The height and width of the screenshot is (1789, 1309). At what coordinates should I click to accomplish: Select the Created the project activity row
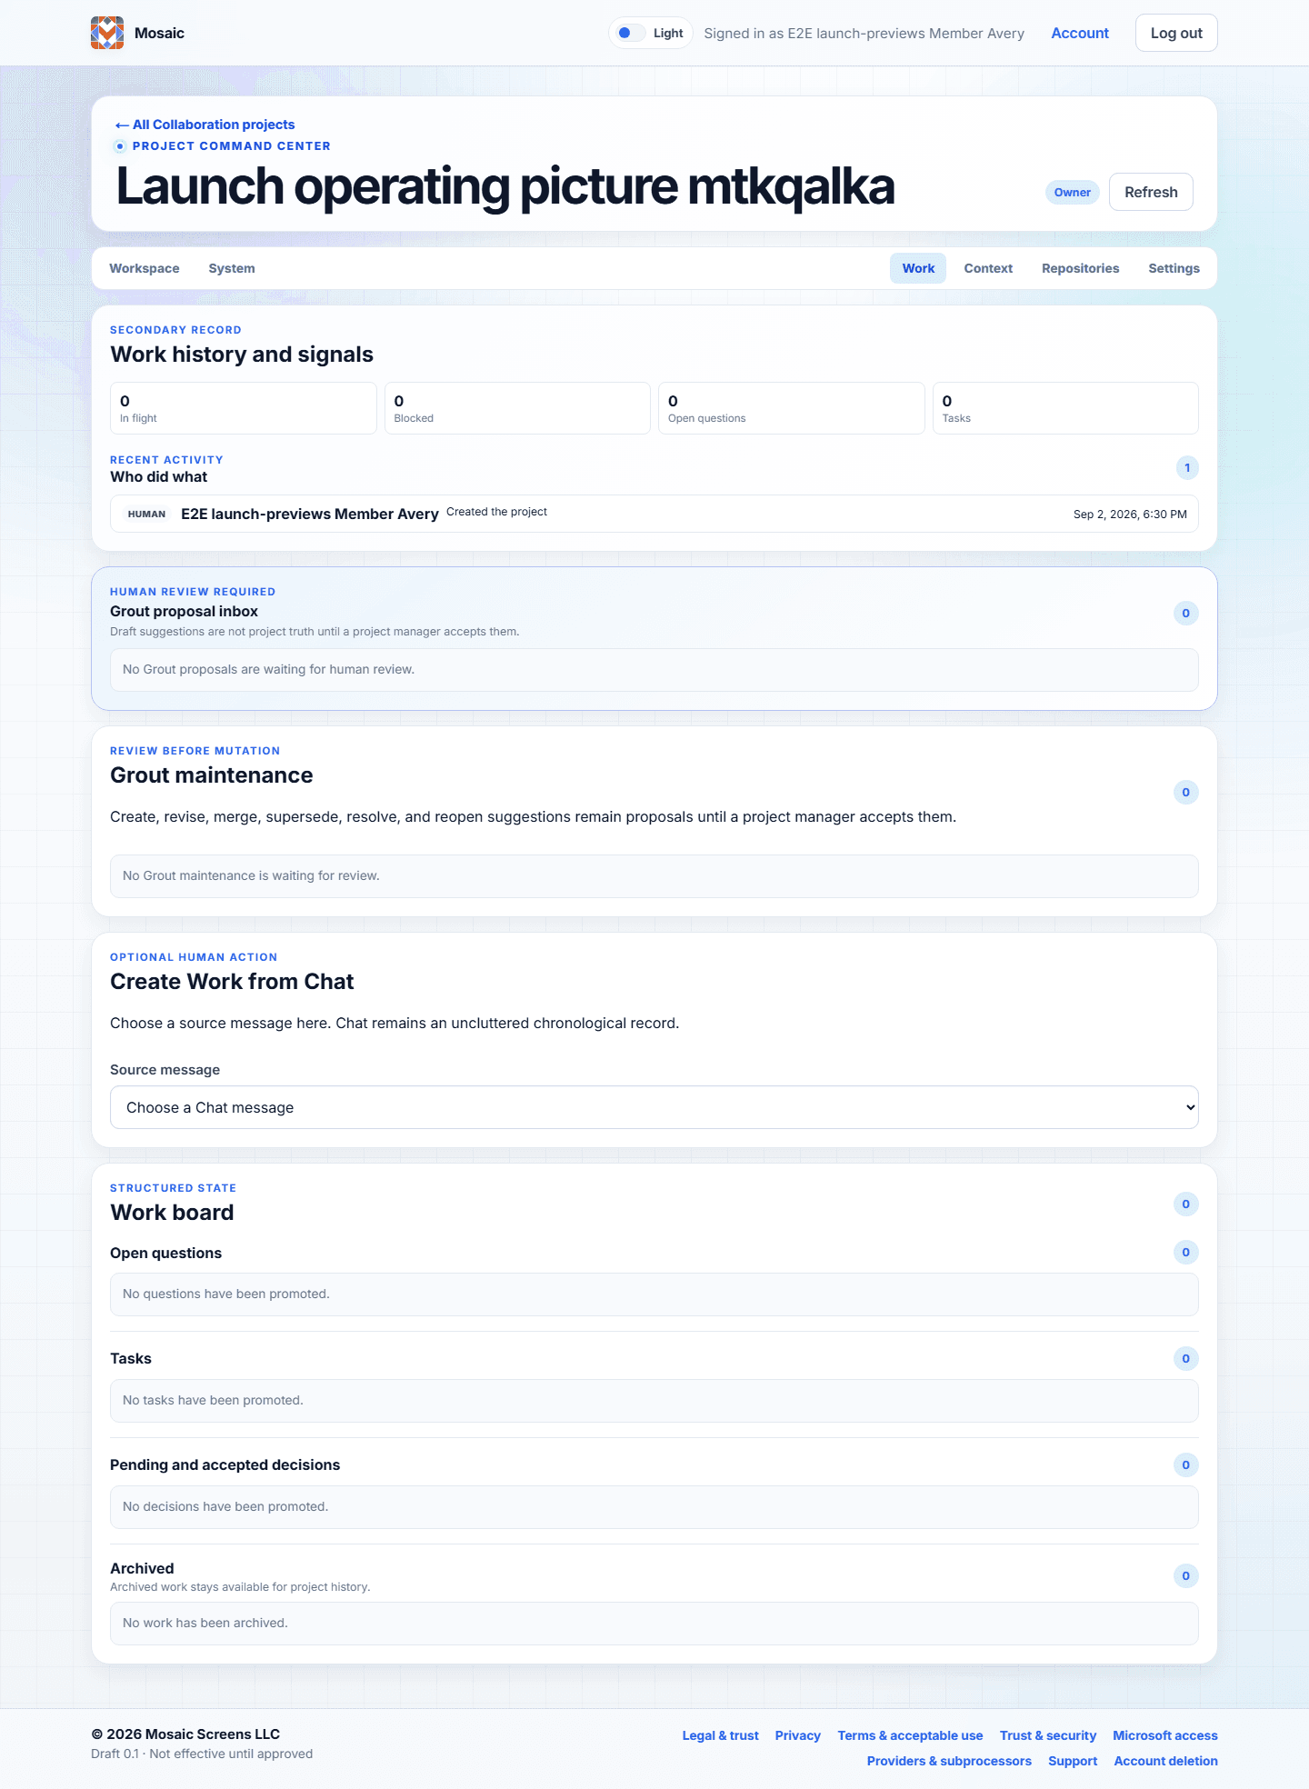[654, 514]
